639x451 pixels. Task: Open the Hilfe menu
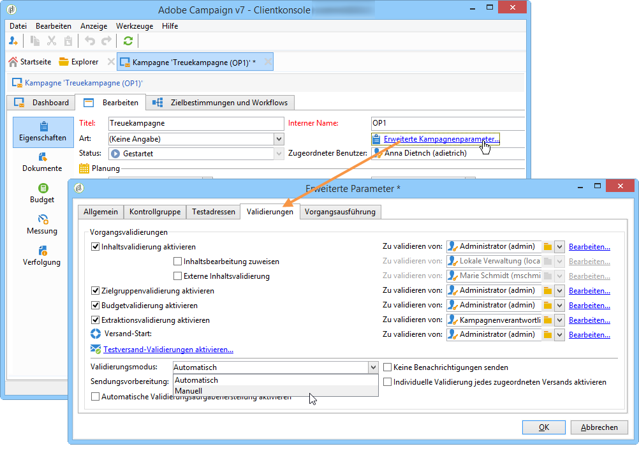170,26
